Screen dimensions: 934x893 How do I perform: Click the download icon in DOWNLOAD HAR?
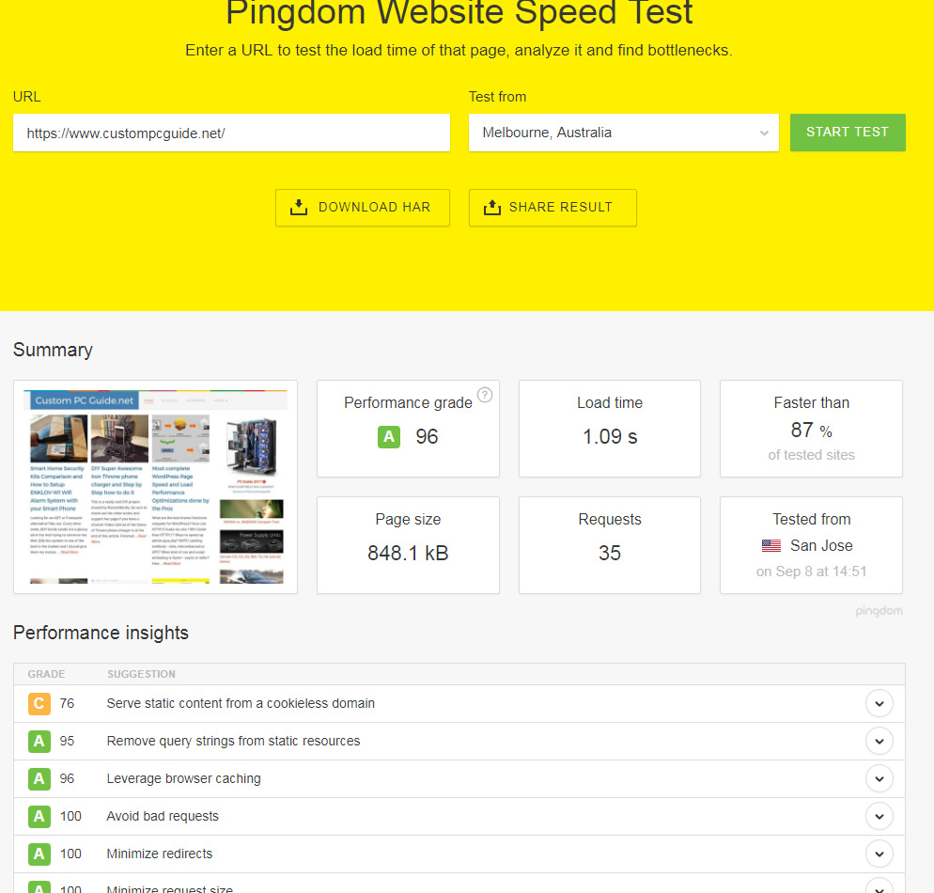pos(299,207)
